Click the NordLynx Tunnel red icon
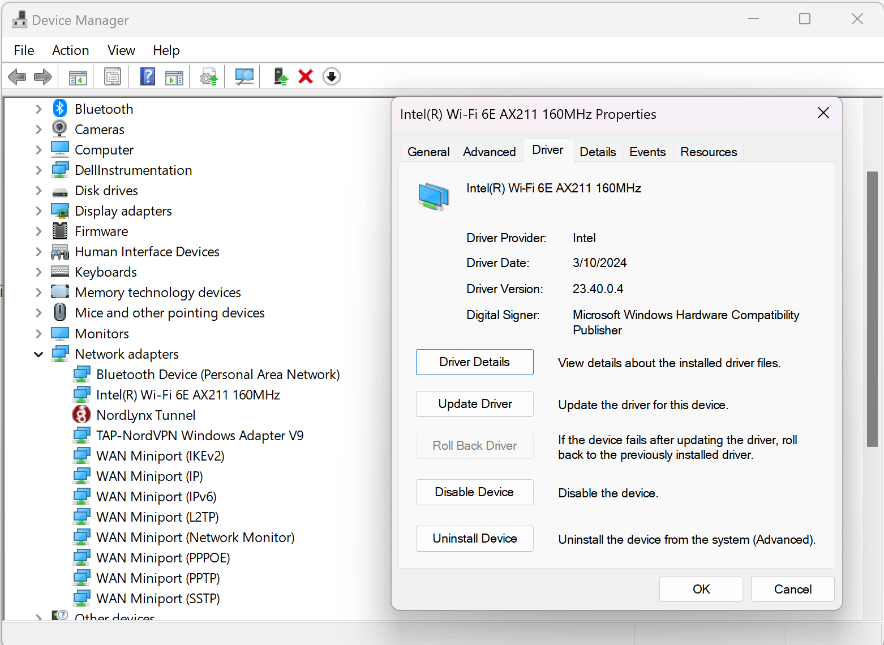Viewport: 884px width, 645px height. tap(81, 415)
